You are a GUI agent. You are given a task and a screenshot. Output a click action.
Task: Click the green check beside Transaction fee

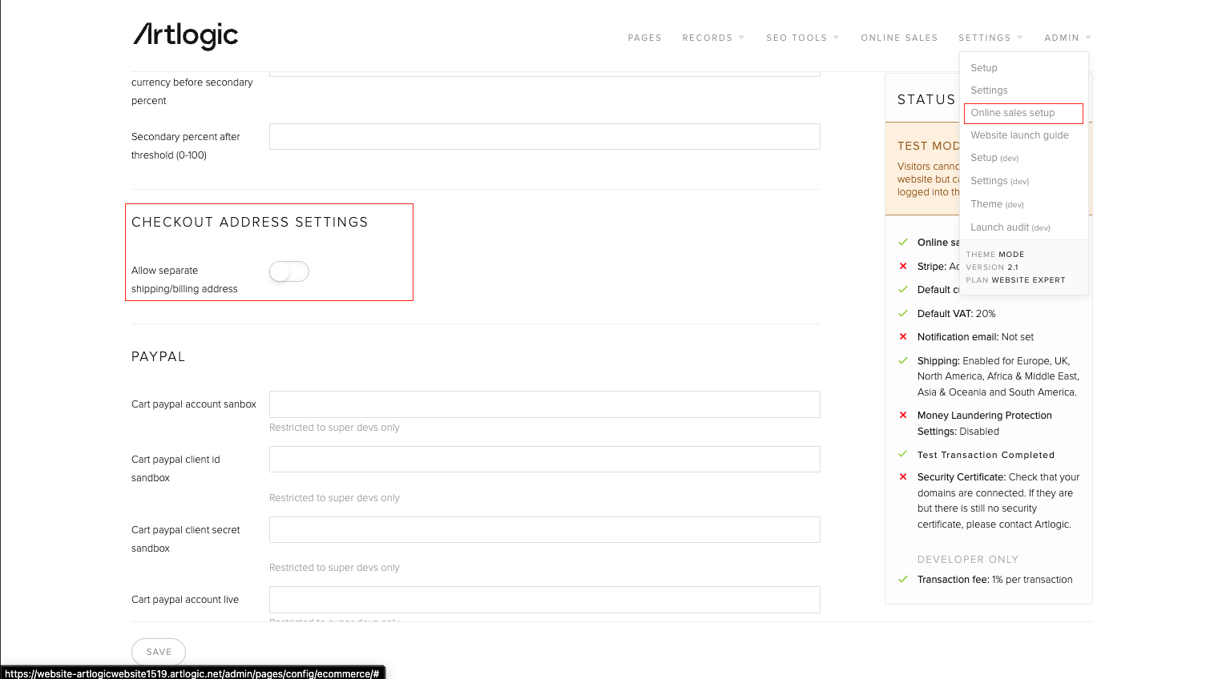click(x=903, y=580)
